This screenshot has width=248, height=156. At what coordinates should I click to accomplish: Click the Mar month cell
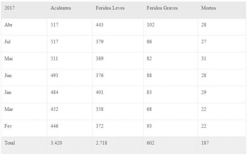[9, 109]
